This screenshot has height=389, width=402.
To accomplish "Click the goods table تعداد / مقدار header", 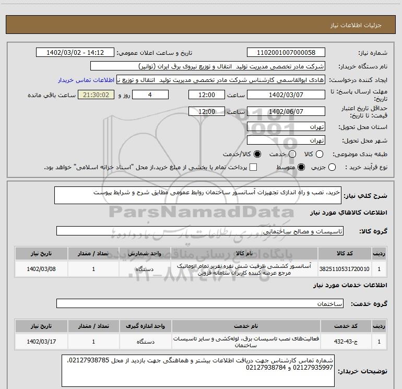I will click(x=93, y=253).
